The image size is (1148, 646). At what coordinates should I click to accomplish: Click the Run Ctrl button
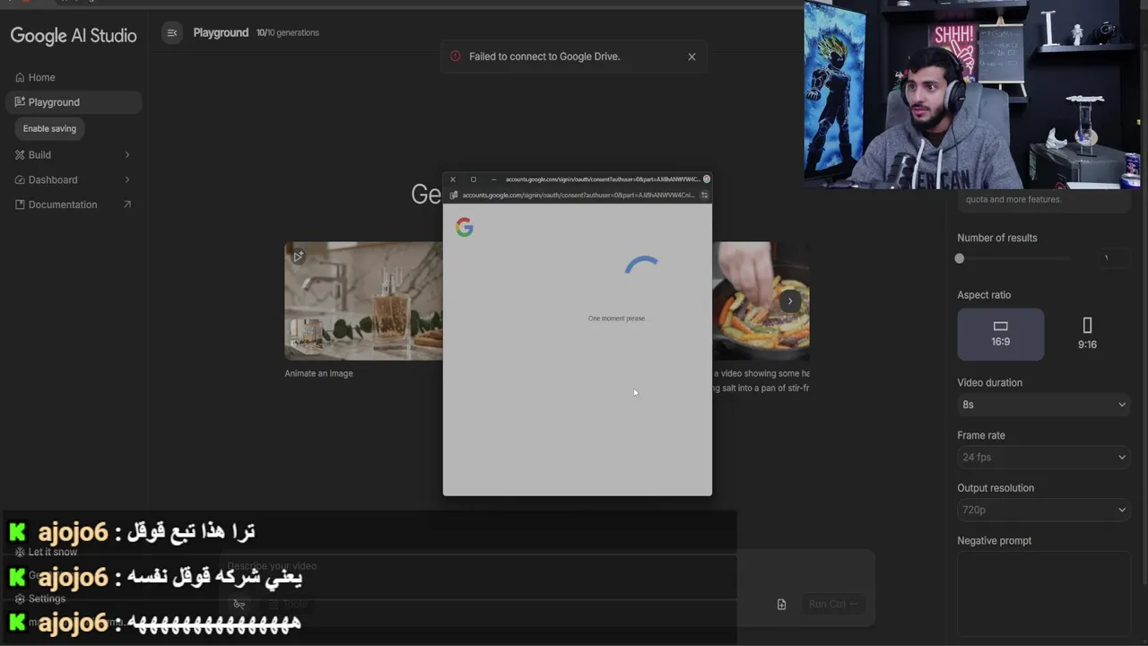point(833,604)
